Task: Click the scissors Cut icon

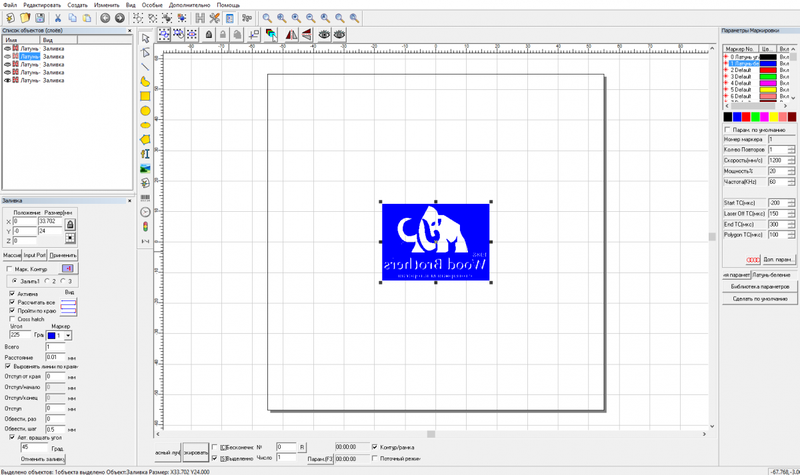Action: click(58, 18)
